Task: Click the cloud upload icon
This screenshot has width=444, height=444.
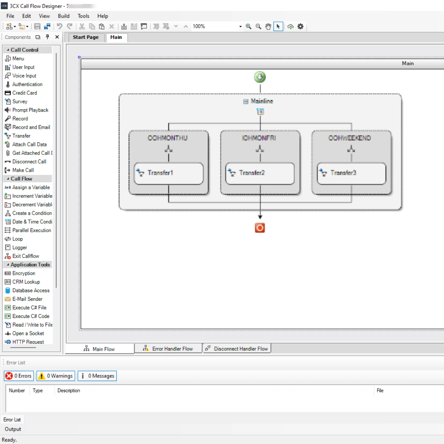Action: 290,27
